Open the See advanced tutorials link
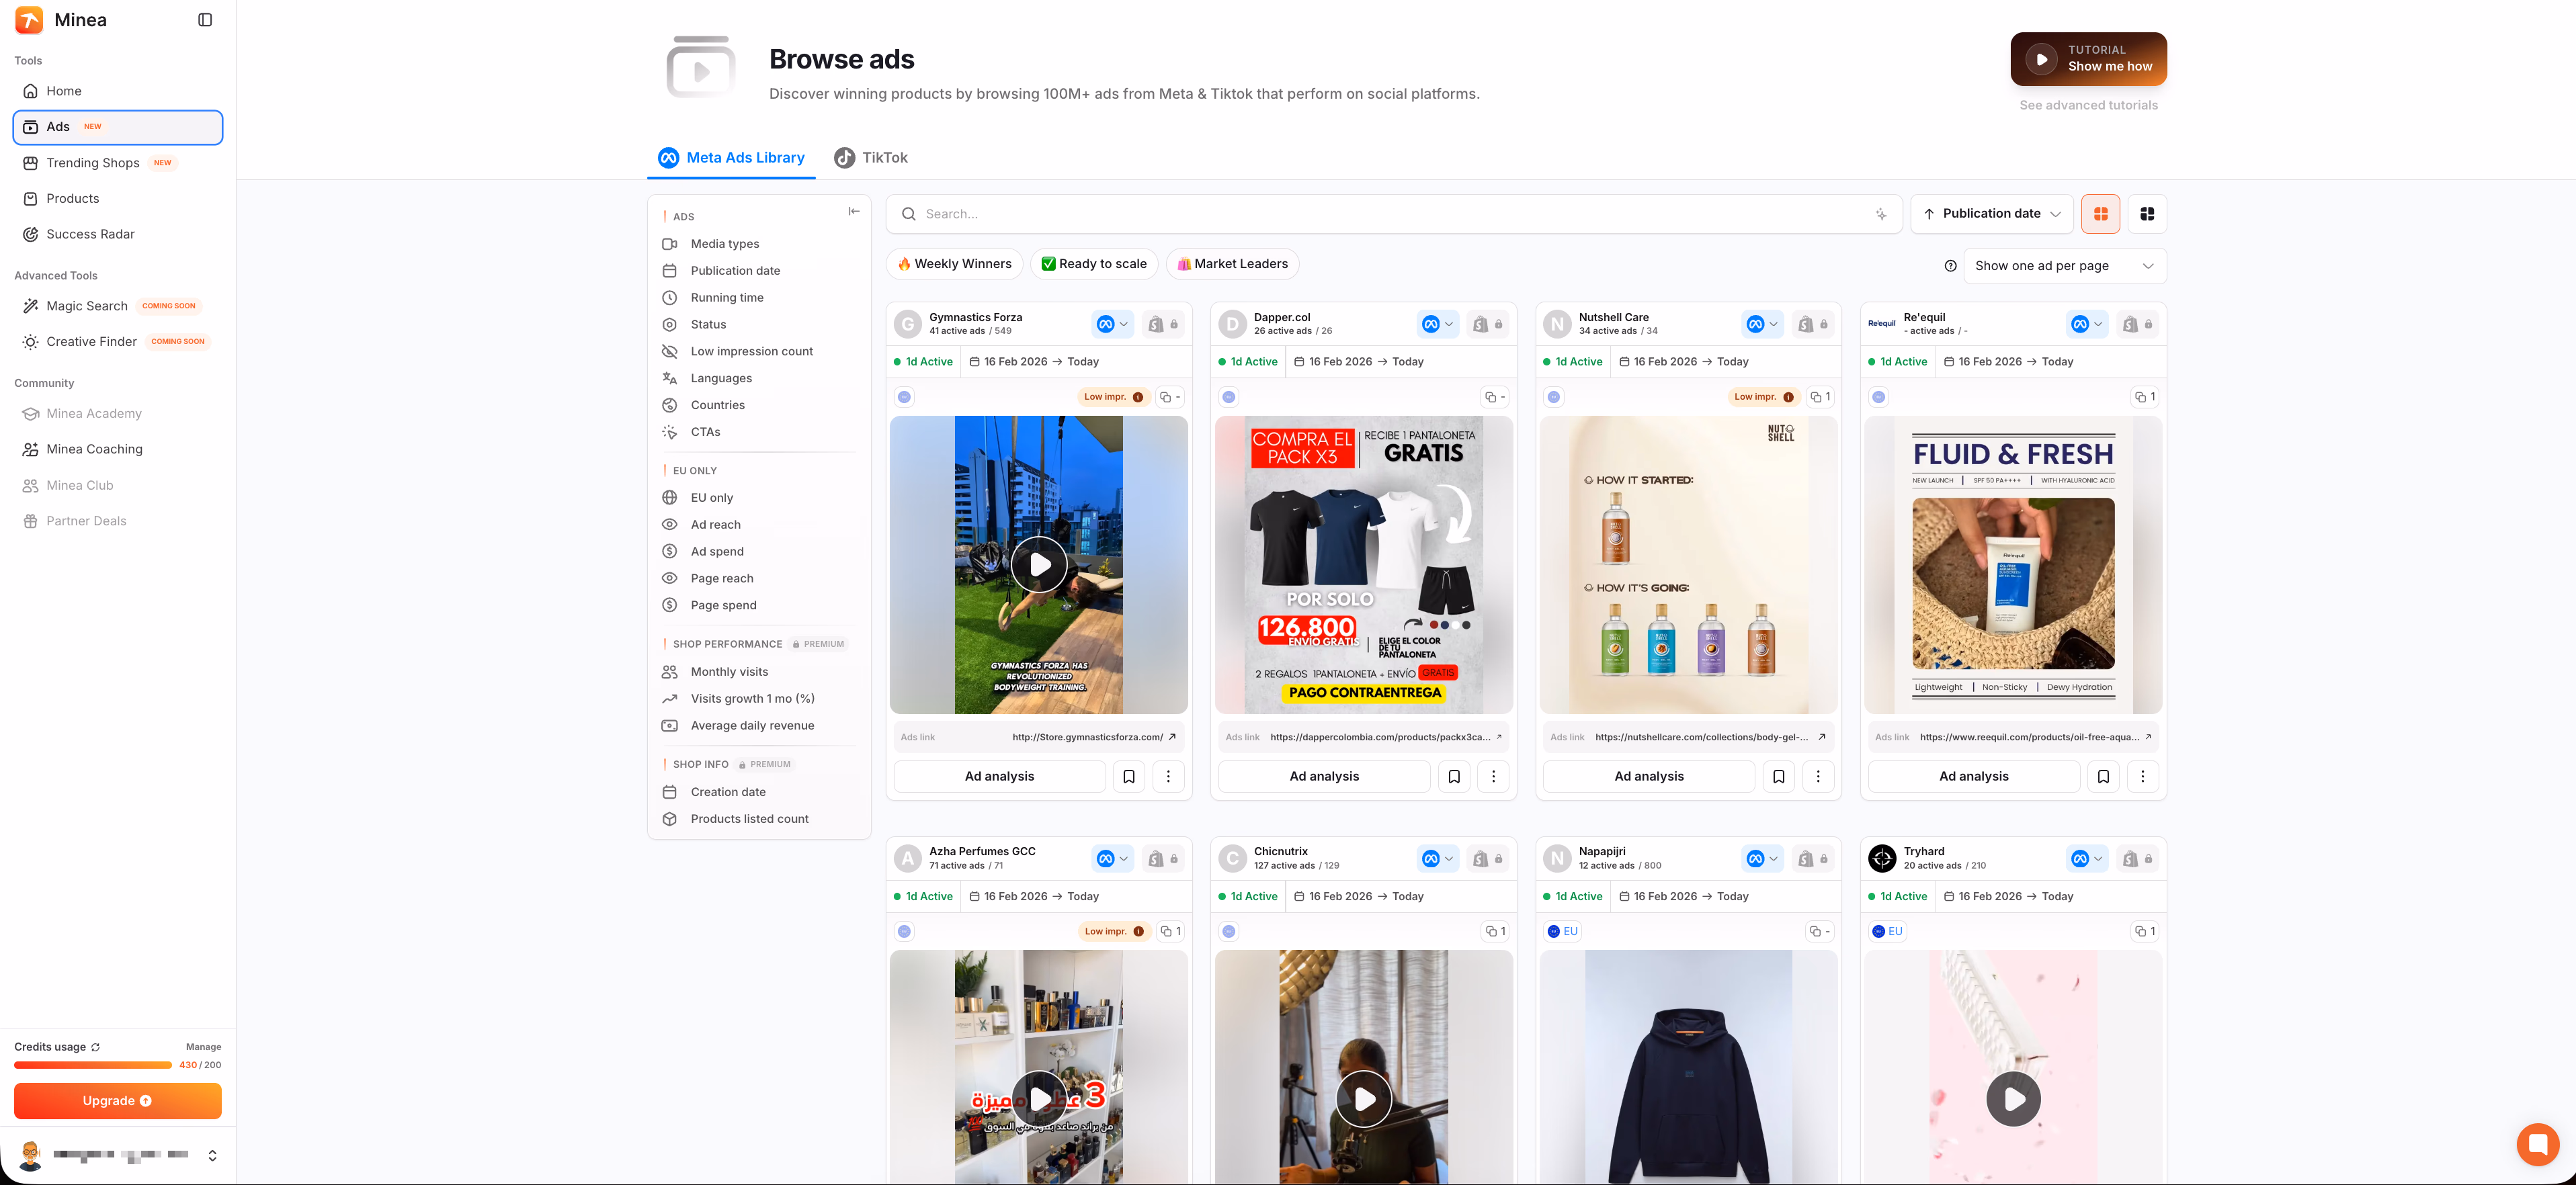 (2089, 105)
